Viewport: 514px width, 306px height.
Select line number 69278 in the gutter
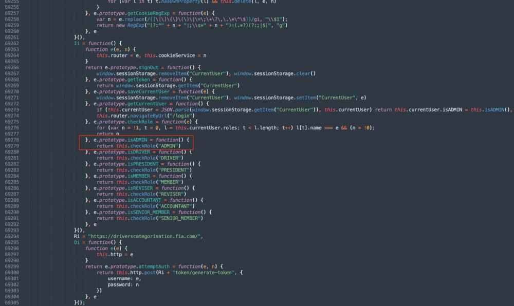[11, 140]
